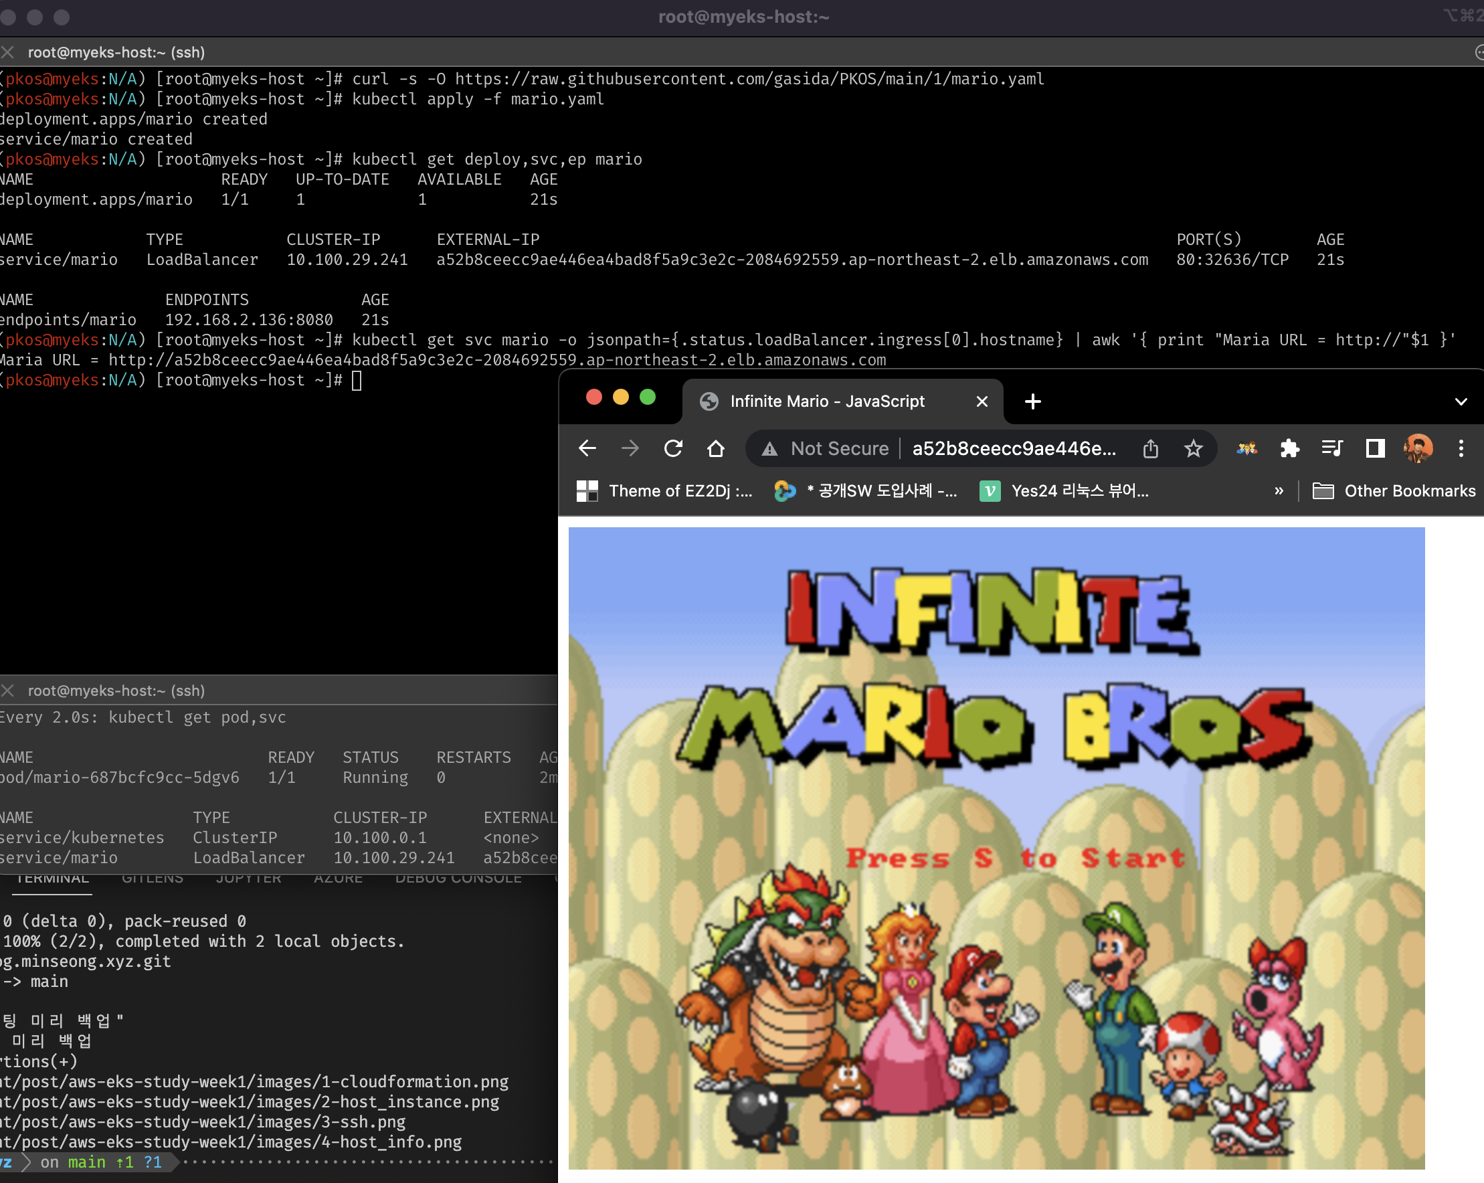Go back in Chrome browser
The width and height of the screenshot is (1484, 1183).
click(587, 449)
